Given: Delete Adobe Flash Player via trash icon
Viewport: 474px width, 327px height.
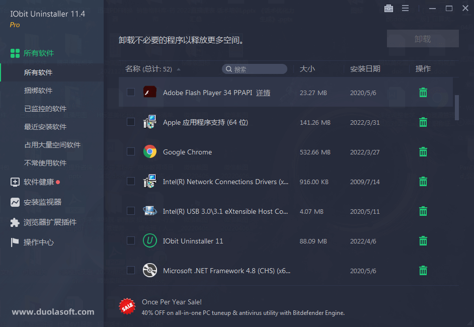Looking at the screenshot, I should pyautogui.click(x=423, y=93).
